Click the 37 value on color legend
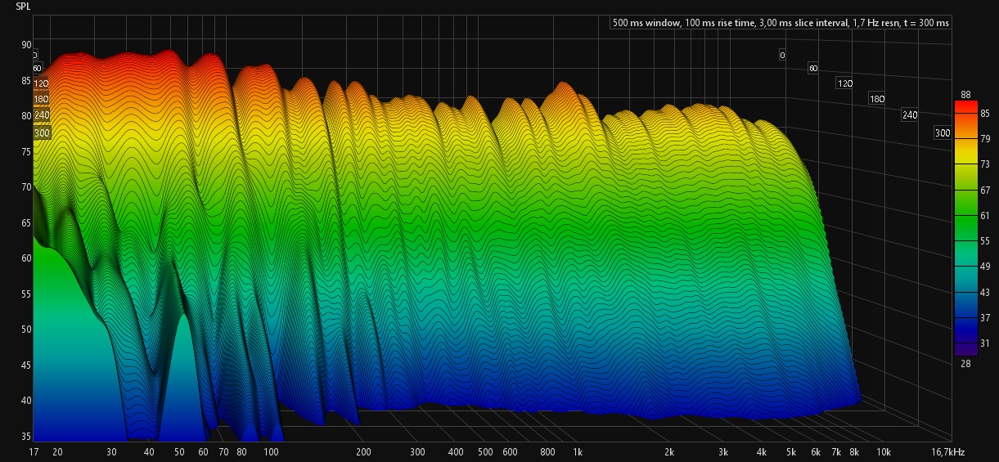999x462 pixels. point(984,317)
